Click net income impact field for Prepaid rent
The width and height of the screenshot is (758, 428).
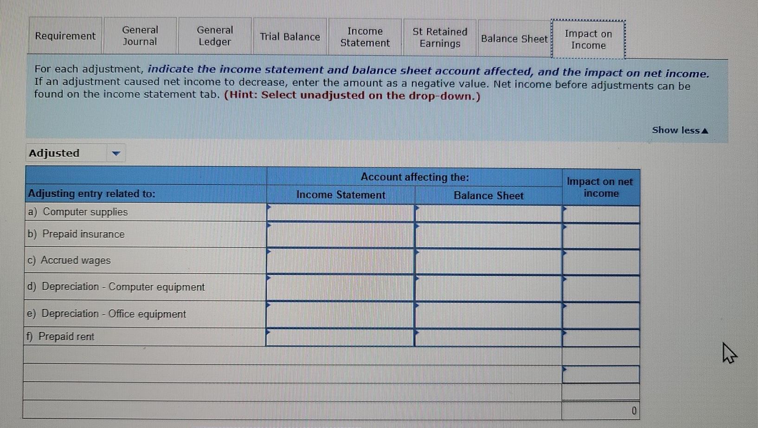(x=601, y=339)
